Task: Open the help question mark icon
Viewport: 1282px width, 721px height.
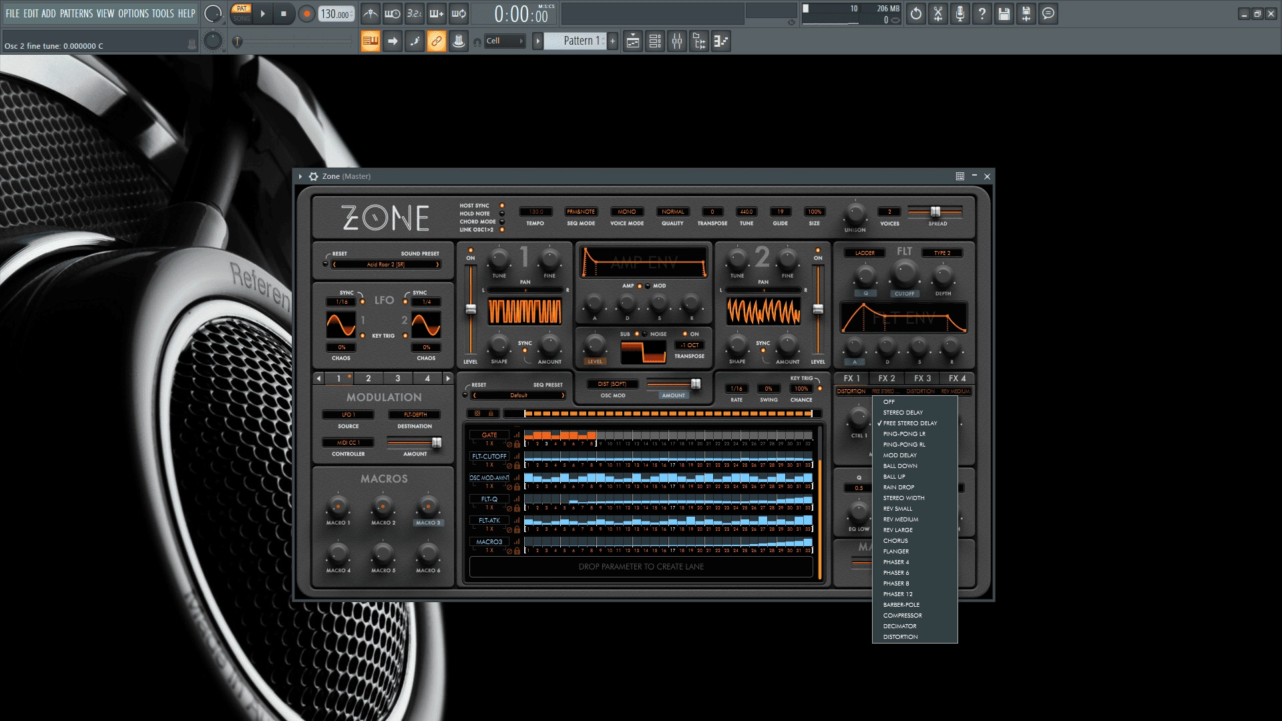Action: click(982, 13)
